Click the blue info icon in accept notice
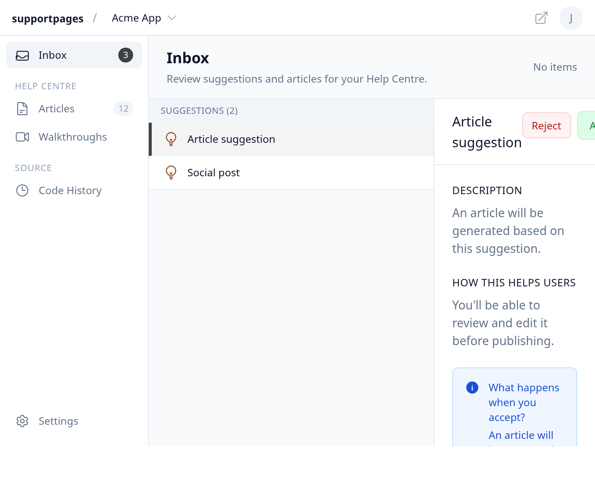The image size is (595, 482). click(x=472, y=388)
